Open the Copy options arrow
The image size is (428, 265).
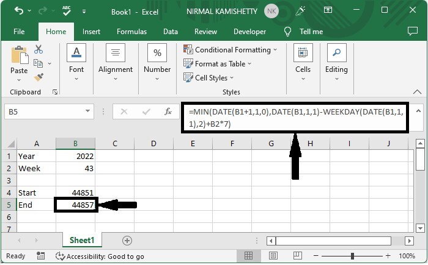[50, 63]
